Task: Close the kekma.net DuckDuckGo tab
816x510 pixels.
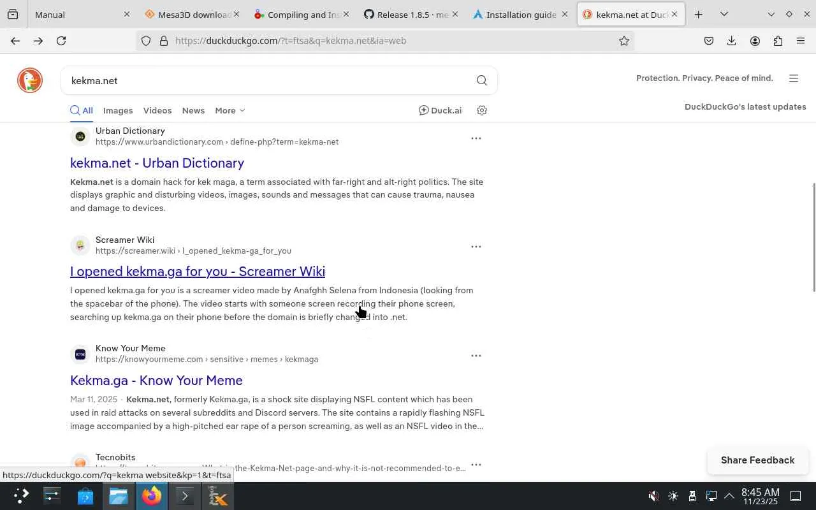Action: (x=674, y=14)
